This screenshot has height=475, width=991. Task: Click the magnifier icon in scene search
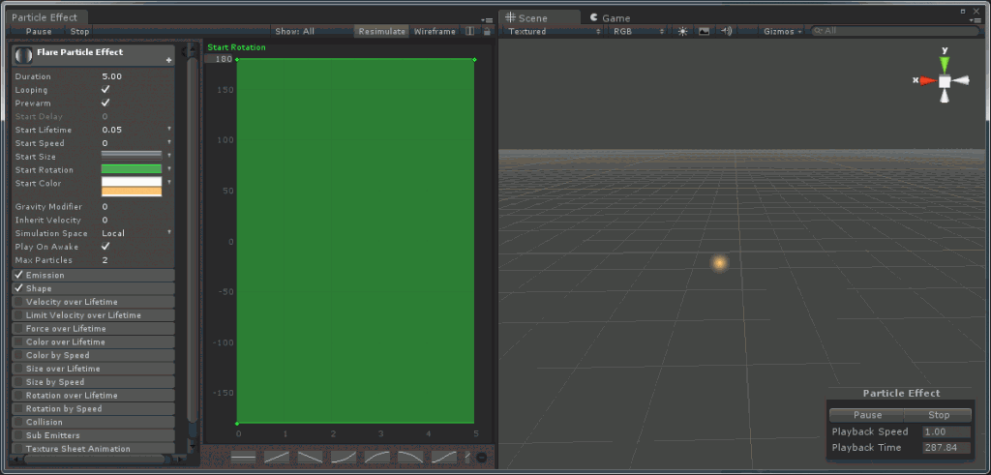tap(819, 31)
